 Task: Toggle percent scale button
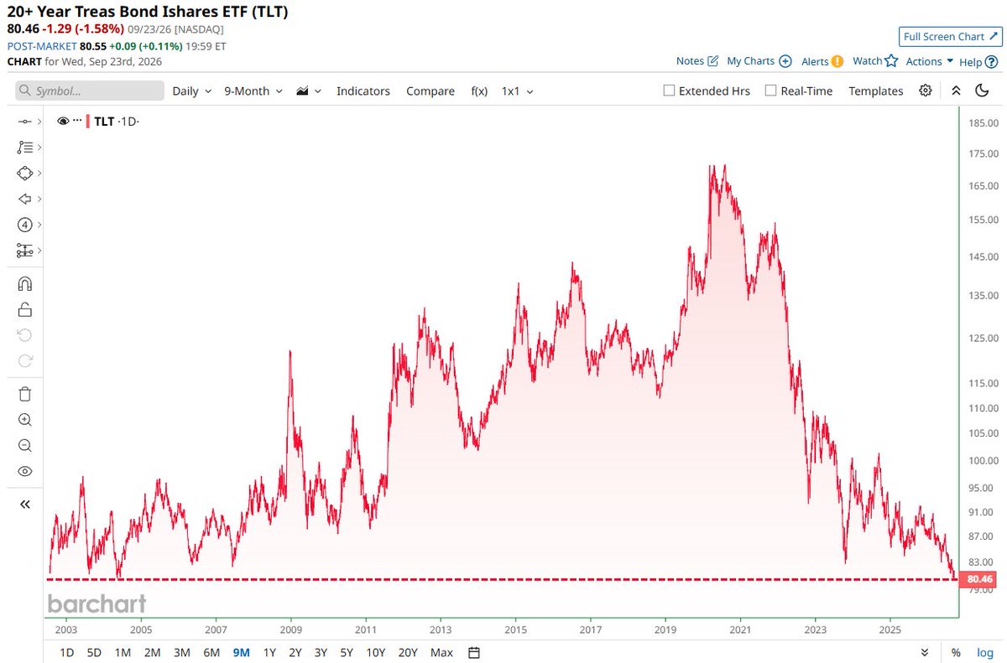pos(956,652)
